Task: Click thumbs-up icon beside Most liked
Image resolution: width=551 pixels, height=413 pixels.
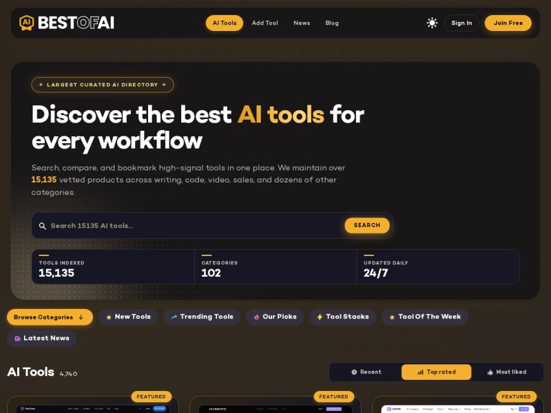Action: point(490,372)
